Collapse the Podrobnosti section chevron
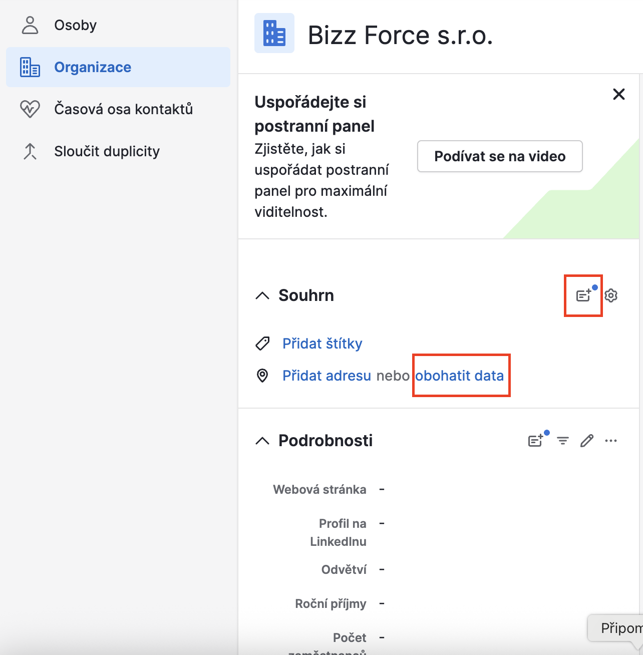 [262, 441]
